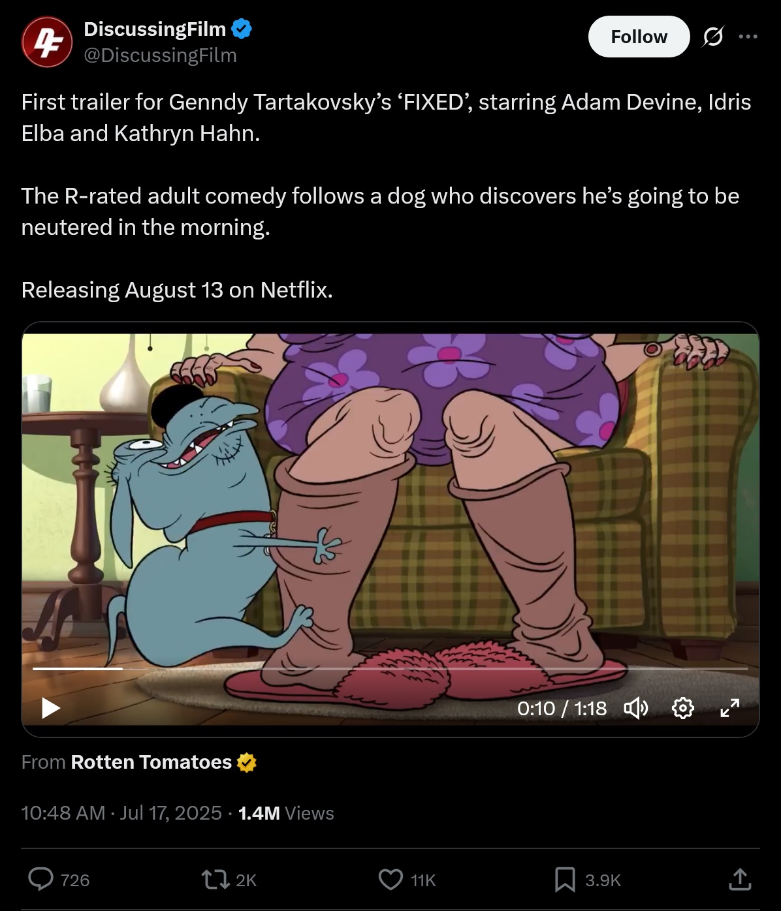Reply using the comment bubble icon

[40, 879]
